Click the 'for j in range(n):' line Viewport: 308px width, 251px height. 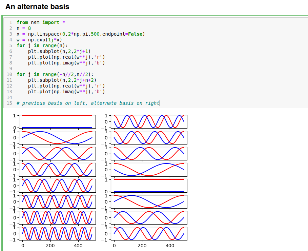coord(42,45)
